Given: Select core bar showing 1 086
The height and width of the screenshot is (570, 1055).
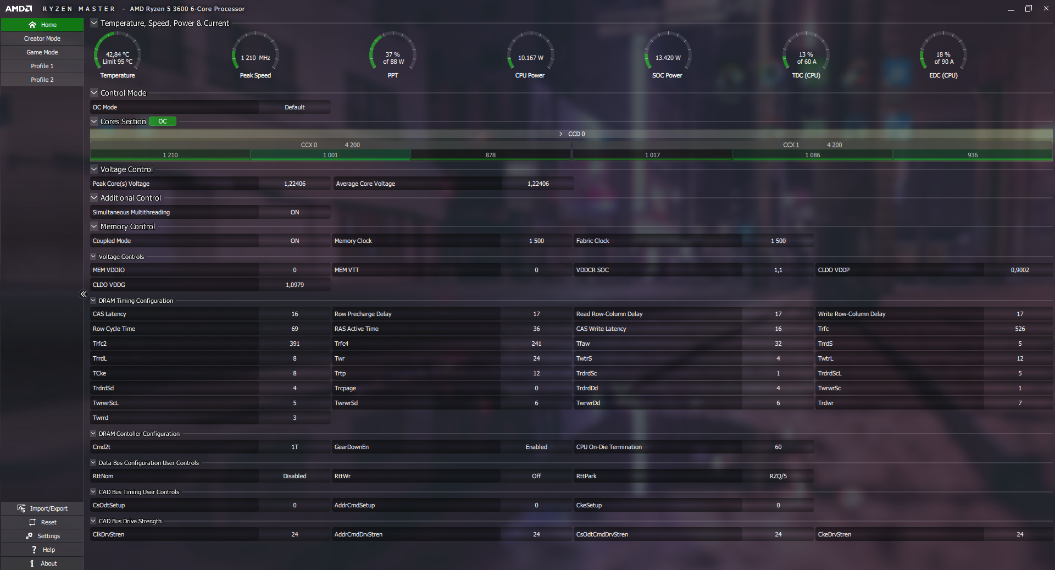Looking at the screenshot, I should coord(813,155).
